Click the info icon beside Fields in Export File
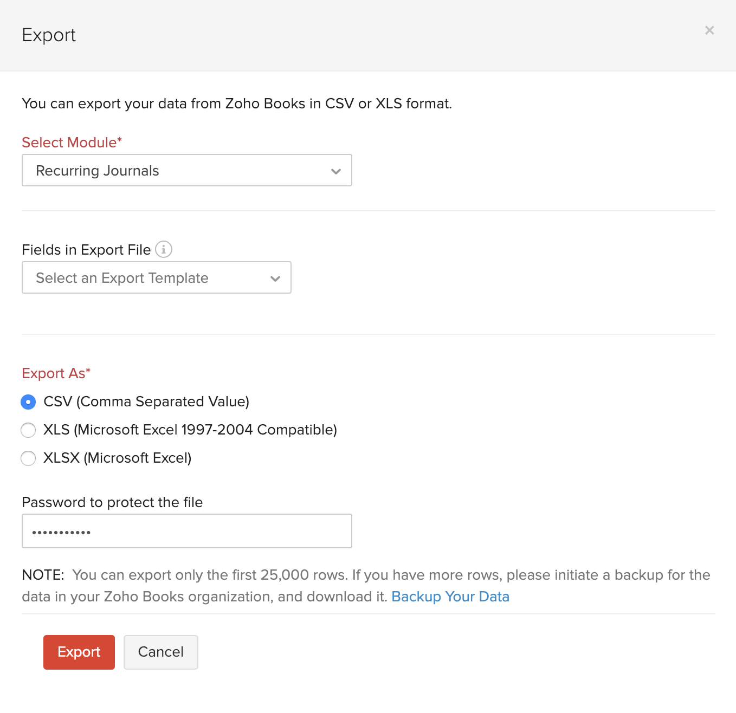The width and height of the screenshot is (736, 713). pos(164,249)
